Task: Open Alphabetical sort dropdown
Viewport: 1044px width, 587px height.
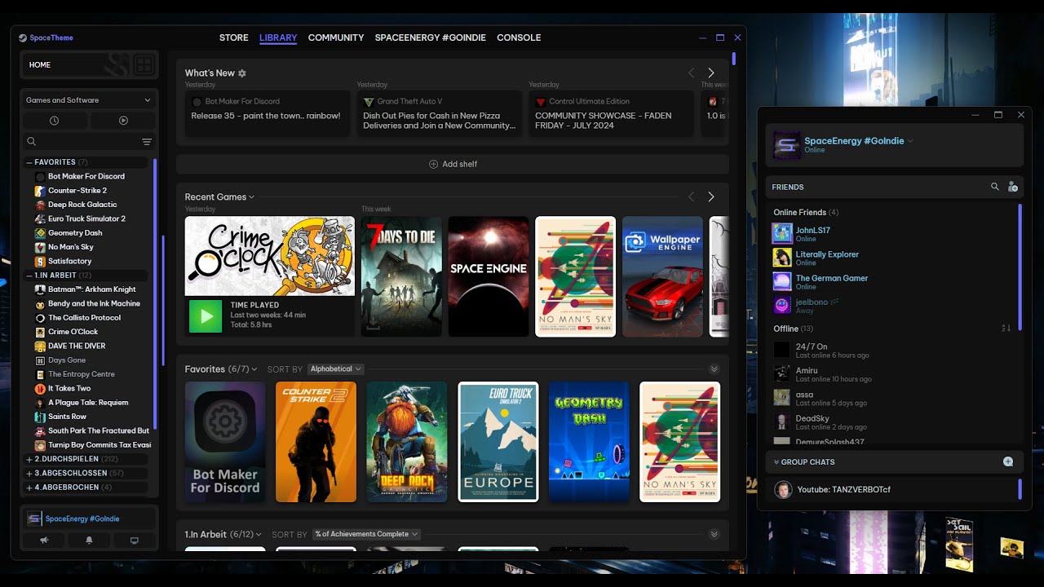Action: click(336, 369)
